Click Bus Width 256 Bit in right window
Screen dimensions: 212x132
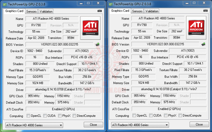pyautogui.click(x=193, y=76)
